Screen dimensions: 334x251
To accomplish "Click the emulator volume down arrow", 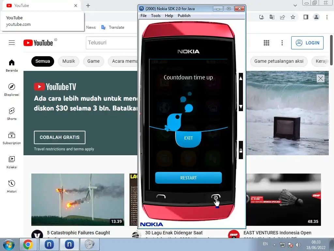I will pyautogui.click(x=241, y=107).
